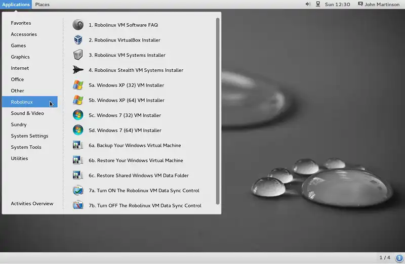Select the Internet category
This screenshot has width=405, height=264.
pyautogui.click(x=30, y=68)
